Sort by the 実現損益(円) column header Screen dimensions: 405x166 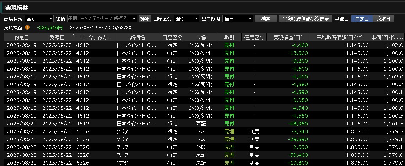[287, 37]
